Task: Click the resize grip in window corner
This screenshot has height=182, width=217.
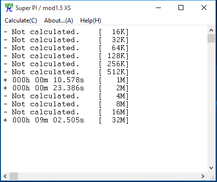Action: coord(212,177)
